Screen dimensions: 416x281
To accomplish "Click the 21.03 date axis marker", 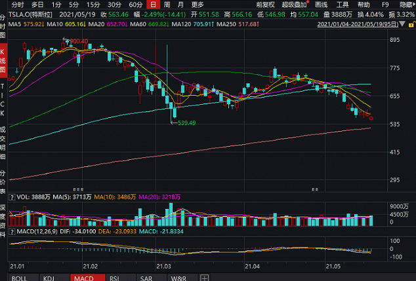I will point(163,267).
